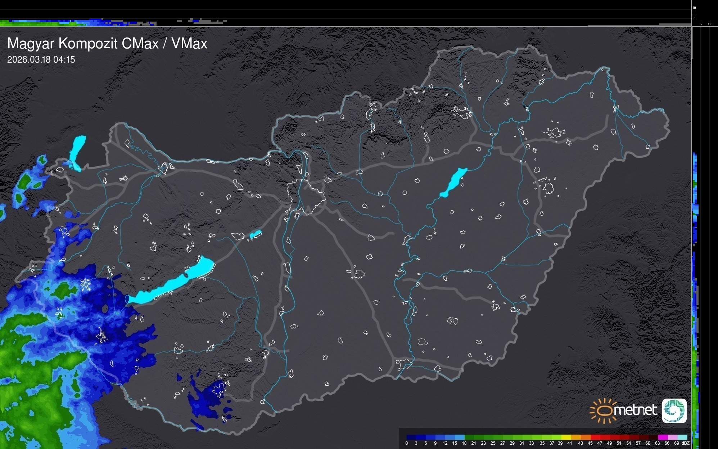Select the light cyan 69 dBZ swatch
Image resolution: width=718 pixels, height=449 pixels.
tap(682, 437)
